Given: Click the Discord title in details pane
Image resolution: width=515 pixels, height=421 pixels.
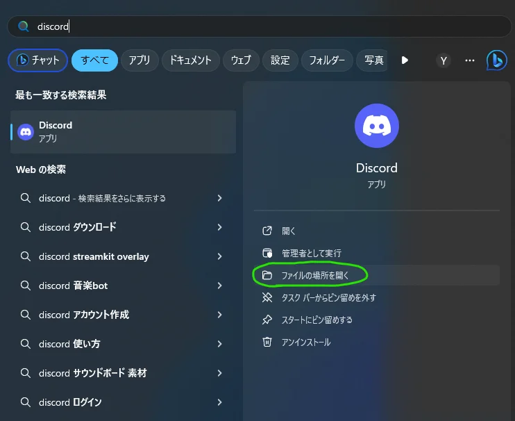Looking at the screenshot, I should 377,168.
